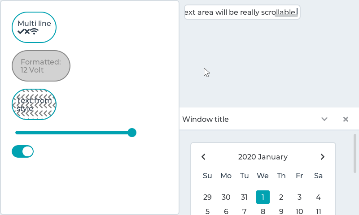The width and height of the screenshot is (359, 215).
Task: Click the Multi line button
Action: click(34, 27)
